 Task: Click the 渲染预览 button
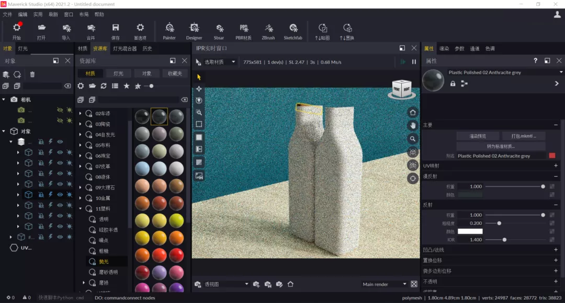pyautogui.click(x=478, y=136)
